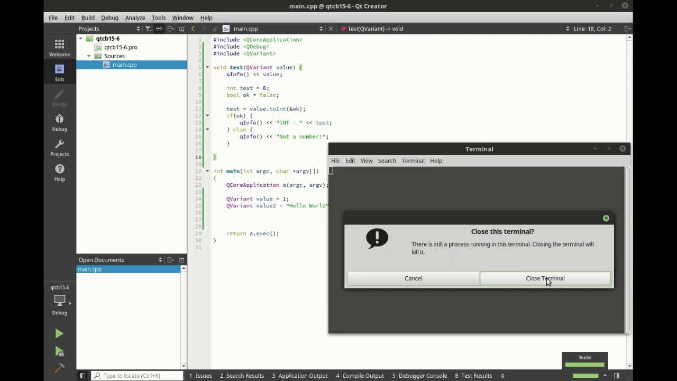The width and height of the screenshot is (677, 381).
Task: Click the Line 18, Col 2 indicator
Action: coord(592,29)
